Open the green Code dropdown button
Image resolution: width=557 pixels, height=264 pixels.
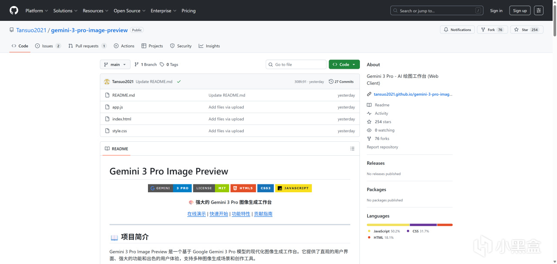point(344,64)
